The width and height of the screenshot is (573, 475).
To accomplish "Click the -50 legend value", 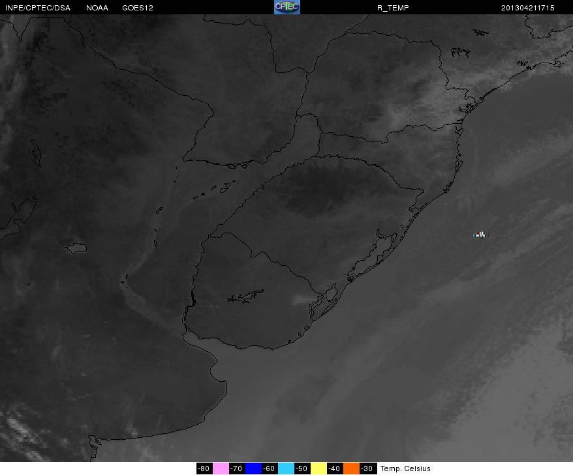I will click(x=302, y=468).
